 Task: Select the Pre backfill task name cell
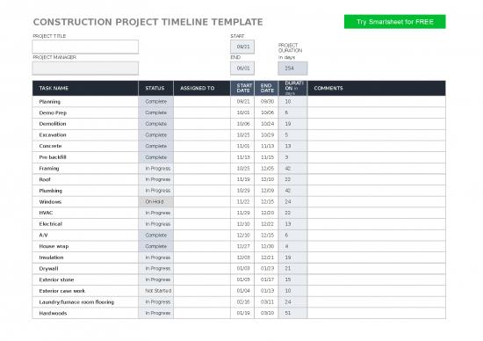click(85, 157)
